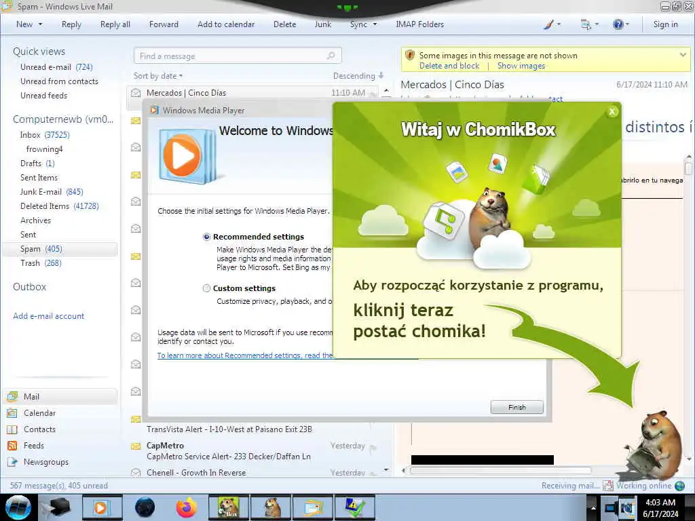This screenshot has width=695, height=521.
Task: Click Reply in the toolbar
Action: coord(71,24)
